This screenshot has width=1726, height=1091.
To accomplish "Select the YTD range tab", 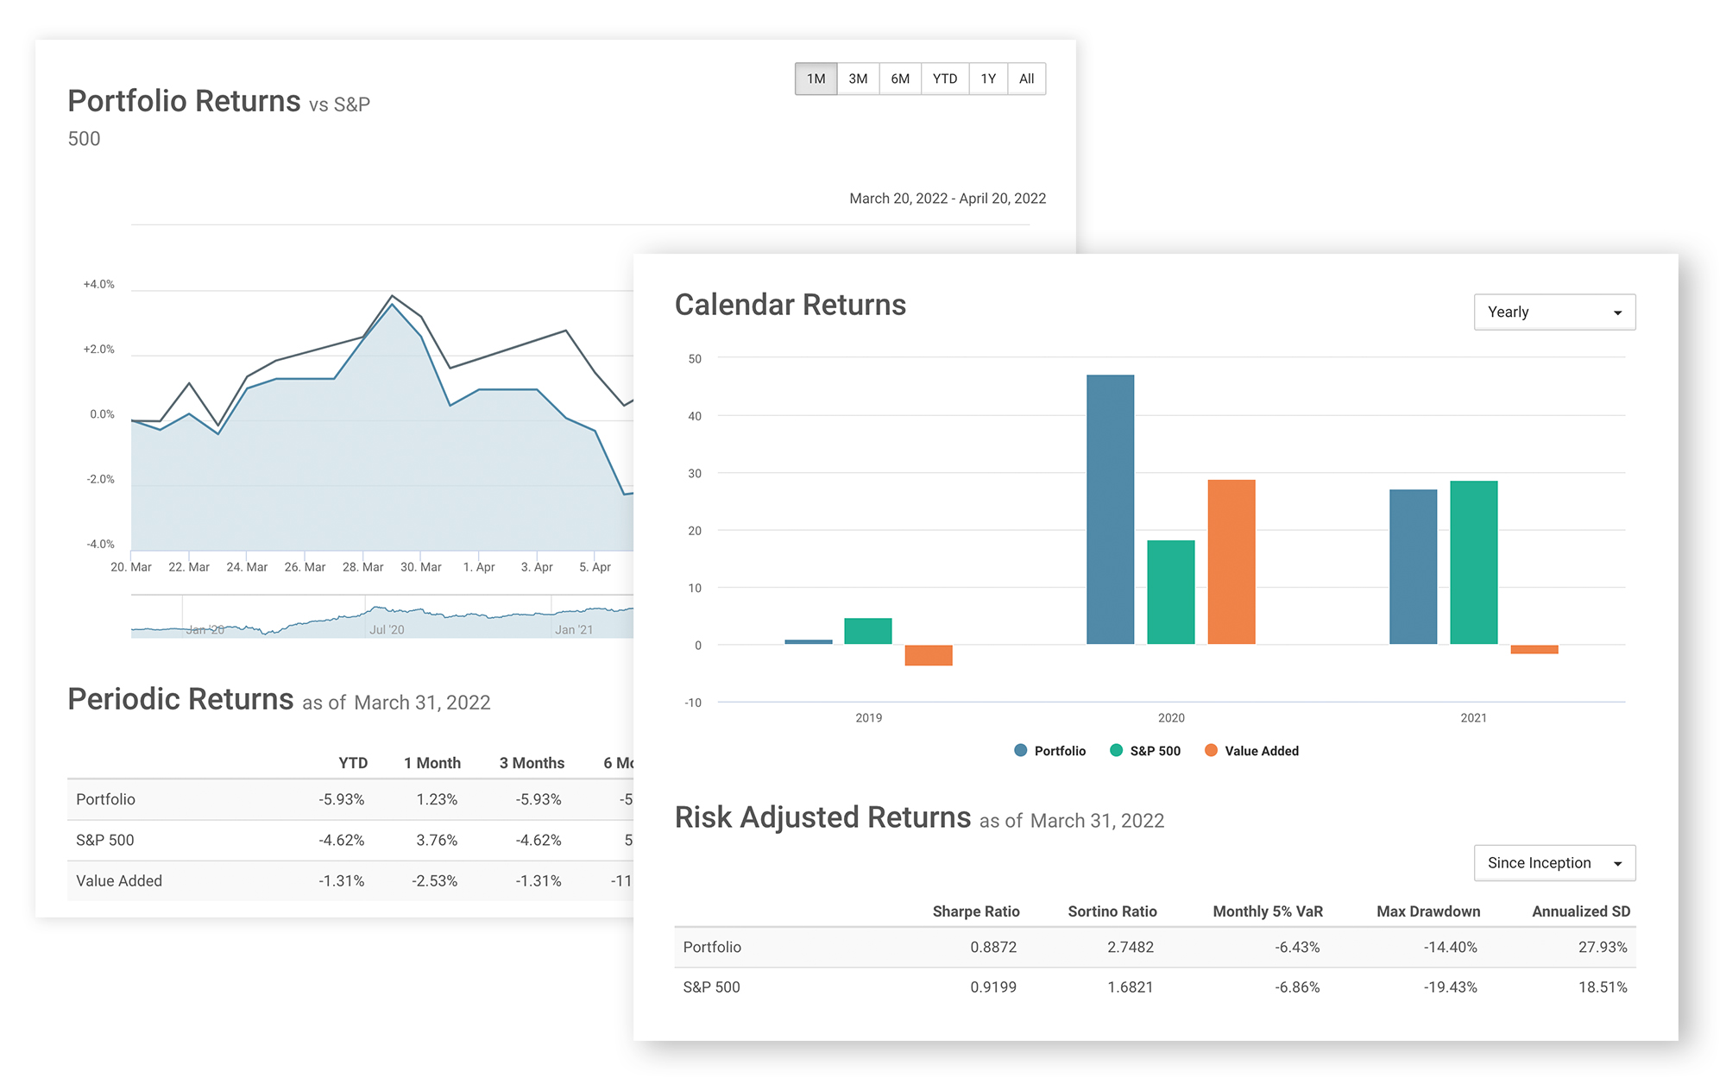I will pos(945,79).
